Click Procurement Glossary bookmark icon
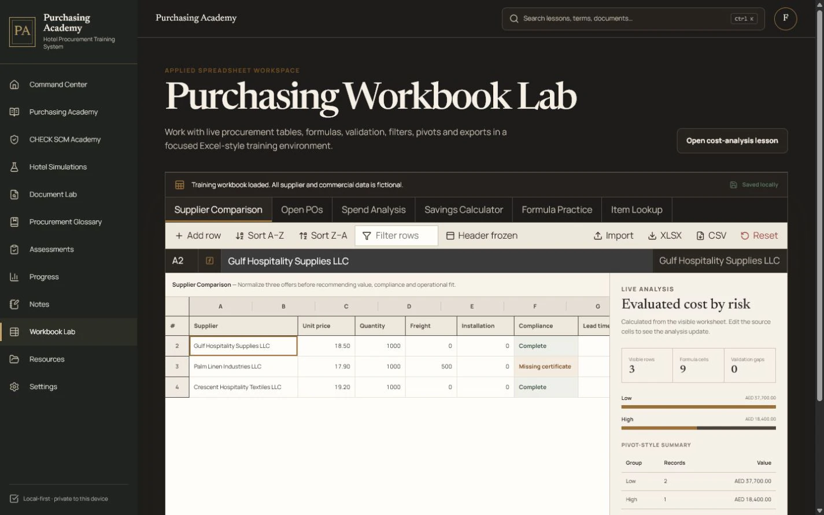The height and width of the screenshot is (515, 824). [14, 222]
